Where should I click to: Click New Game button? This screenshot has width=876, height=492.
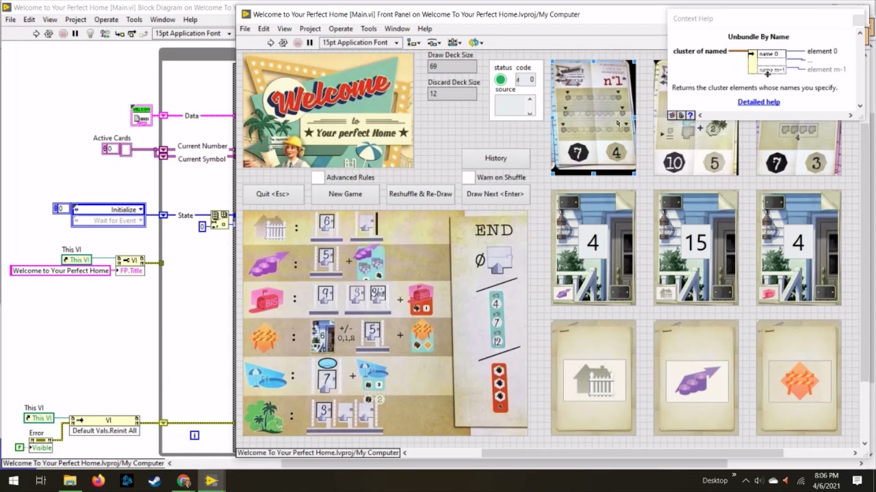[345, 194]
